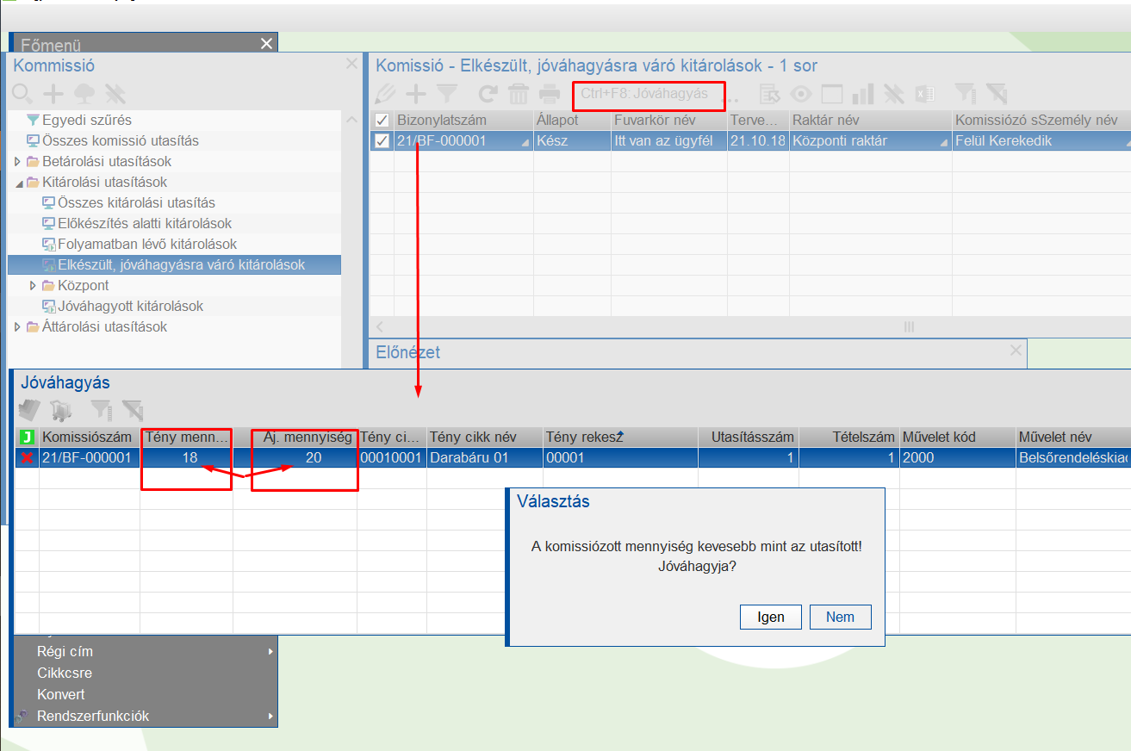Click the search magnifier icon in Kommissió panel
This screenshot has height=751, width=1131.
pyautogui.click(x=22, y=94)
